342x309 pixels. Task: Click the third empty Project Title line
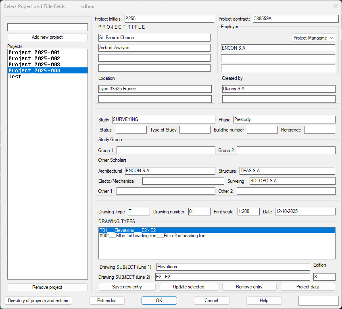(154, 58)
